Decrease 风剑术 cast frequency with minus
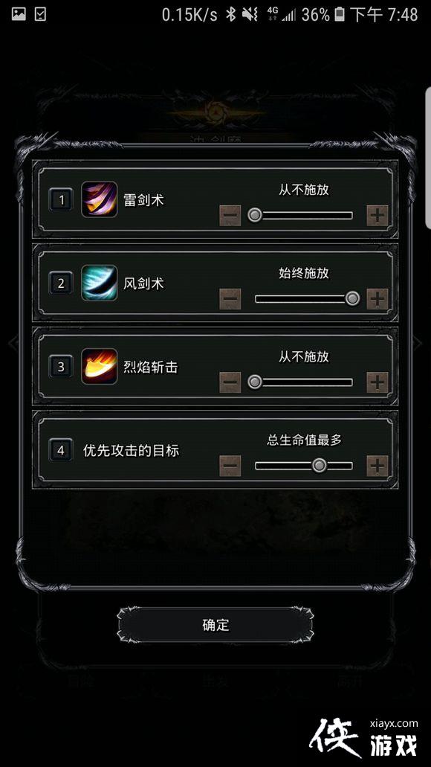Viewport: 431px width, 767px height. (230, 299)
